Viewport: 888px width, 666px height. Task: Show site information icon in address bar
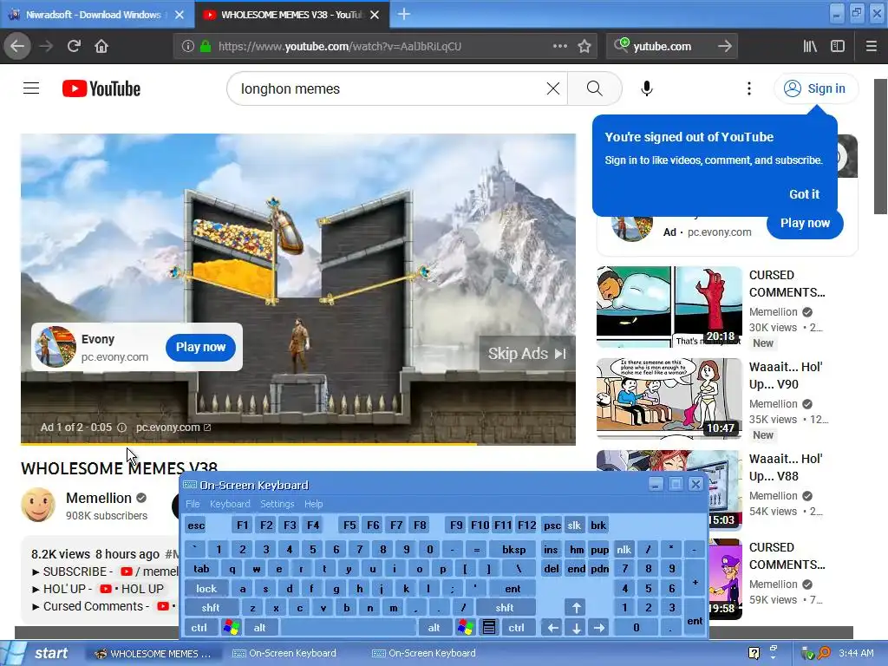click(188, 47)
